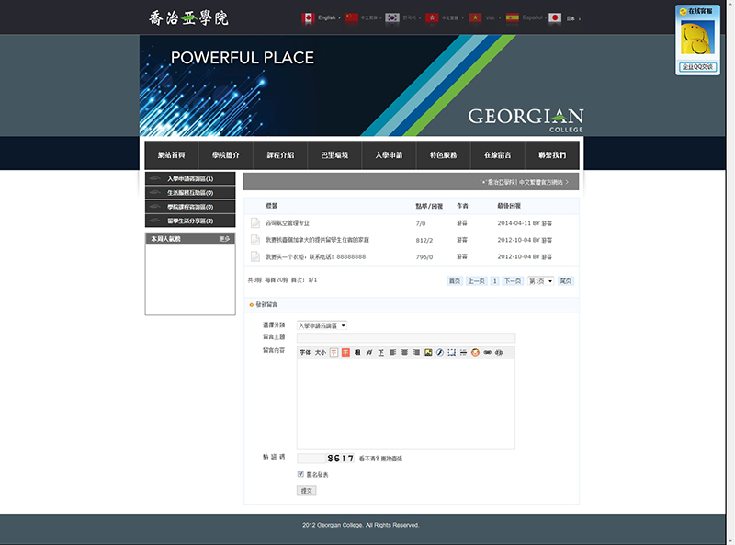Click the Việt language link
The height and width of the screenshot is (545, 735).
tap(491, 17)
